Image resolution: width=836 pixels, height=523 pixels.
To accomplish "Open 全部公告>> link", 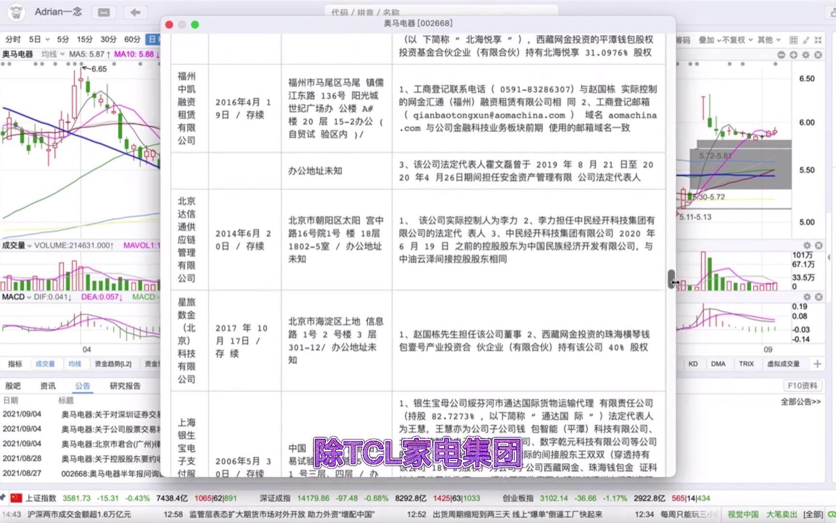I will (x=801, y=401).
